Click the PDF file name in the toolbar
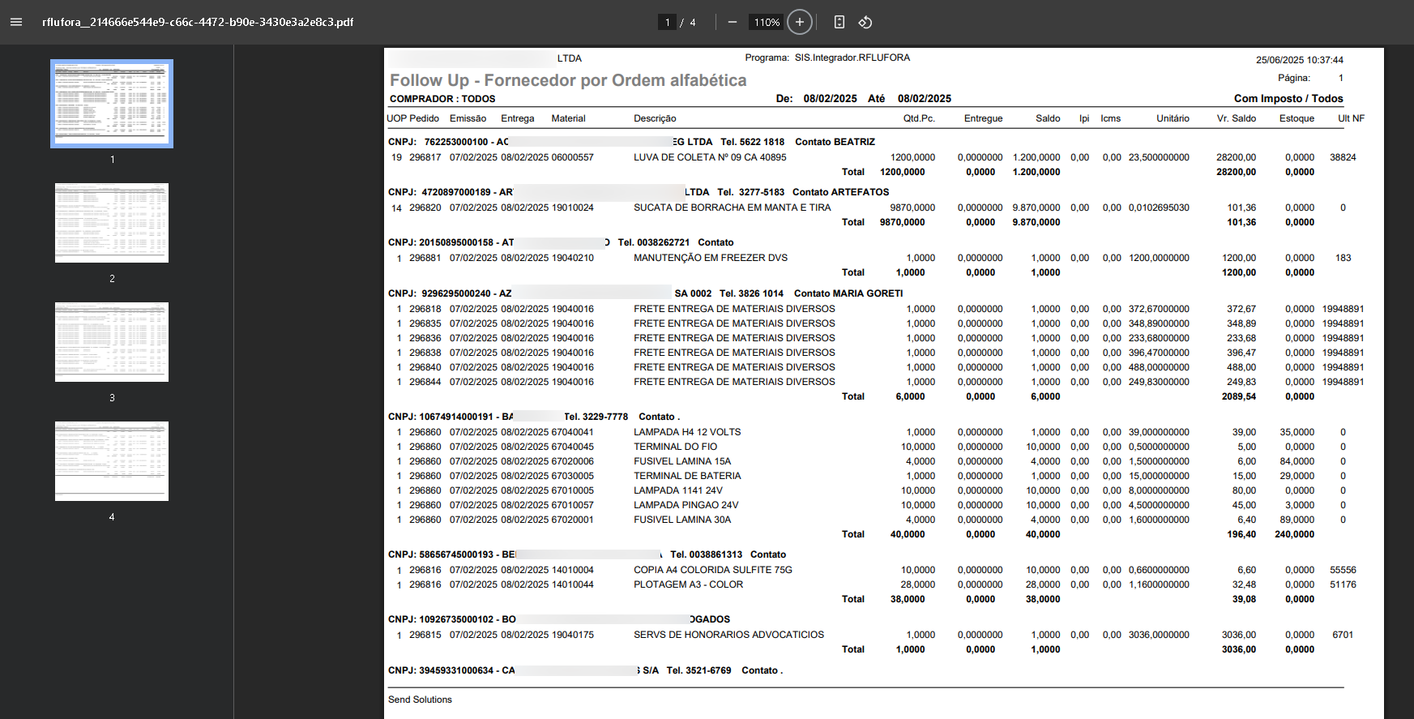Image resolution: width=1414 pixels, height=719 pixels. (x=198, y=22)
